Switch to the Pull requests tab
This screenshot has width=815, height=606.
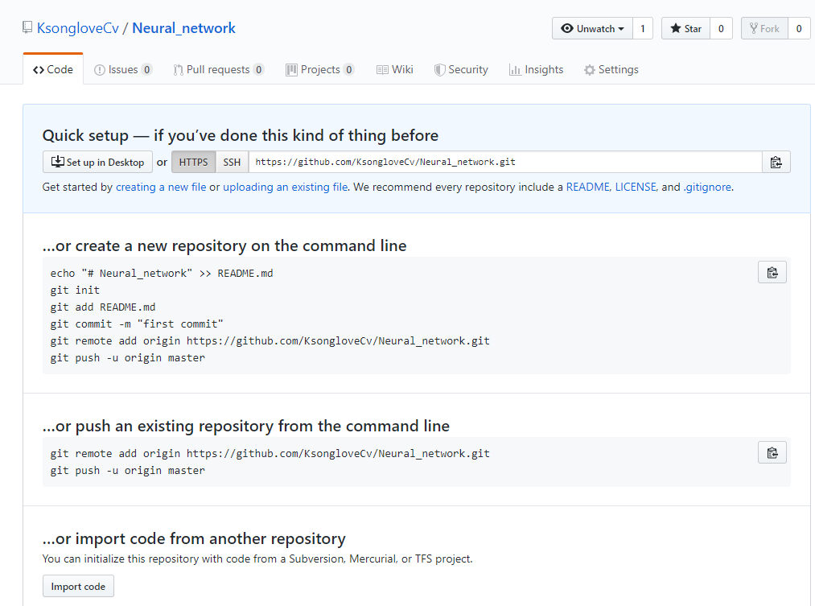click(217, 70)
